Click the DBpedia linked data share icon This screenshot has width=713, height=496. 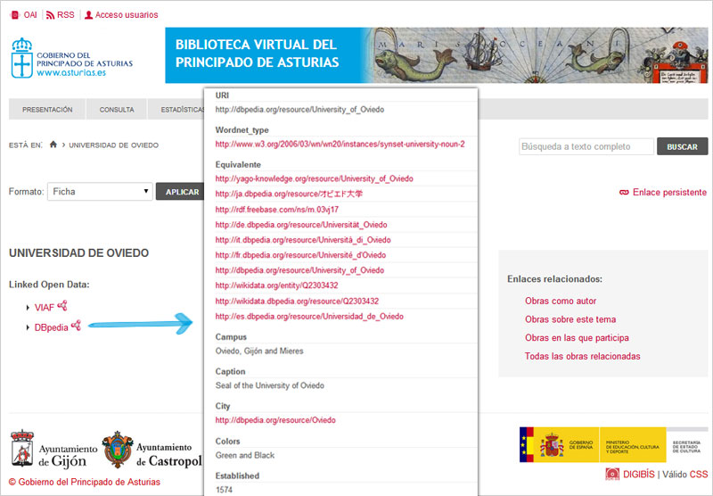pyautogui.click(x=76, y=326)
